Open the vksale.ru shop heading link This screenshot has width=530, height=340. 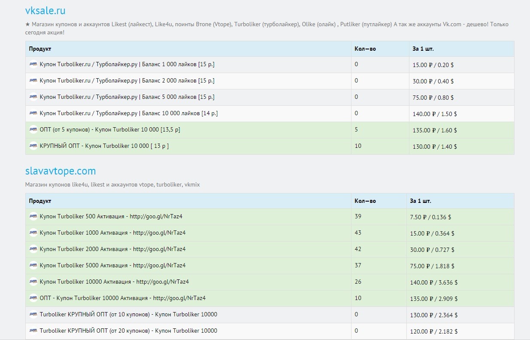[x=45, y=11]
